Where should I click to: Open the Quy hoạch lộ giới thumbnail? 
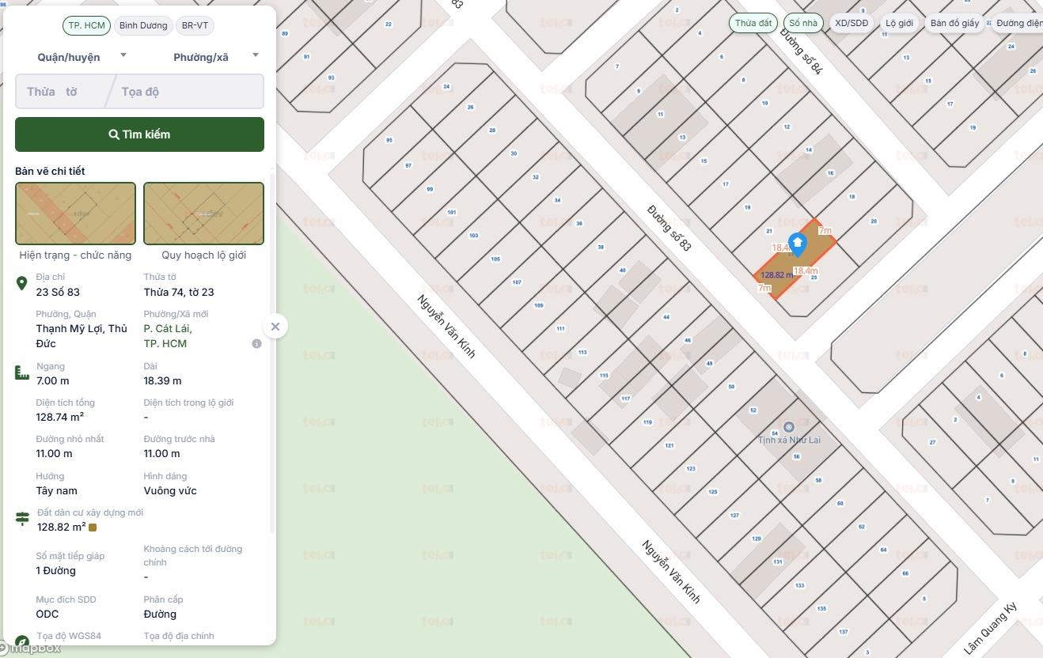pyautogui.click(x=203, y=214)
